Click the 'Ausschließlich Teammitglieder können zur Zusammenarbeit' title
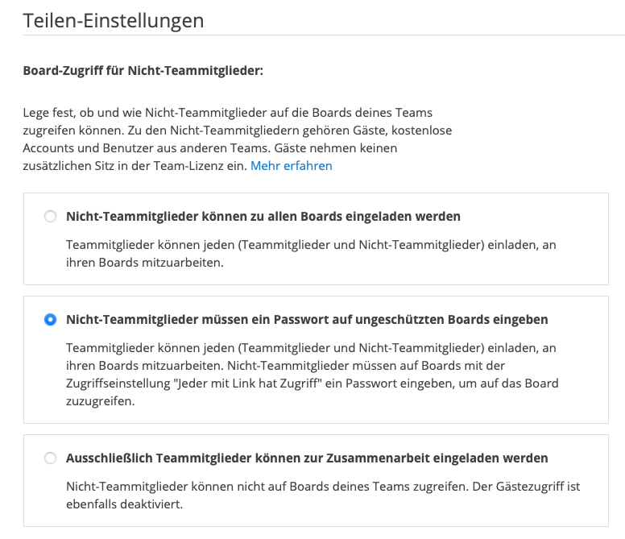This screenshot has width=625, height=539. point(307,458)
